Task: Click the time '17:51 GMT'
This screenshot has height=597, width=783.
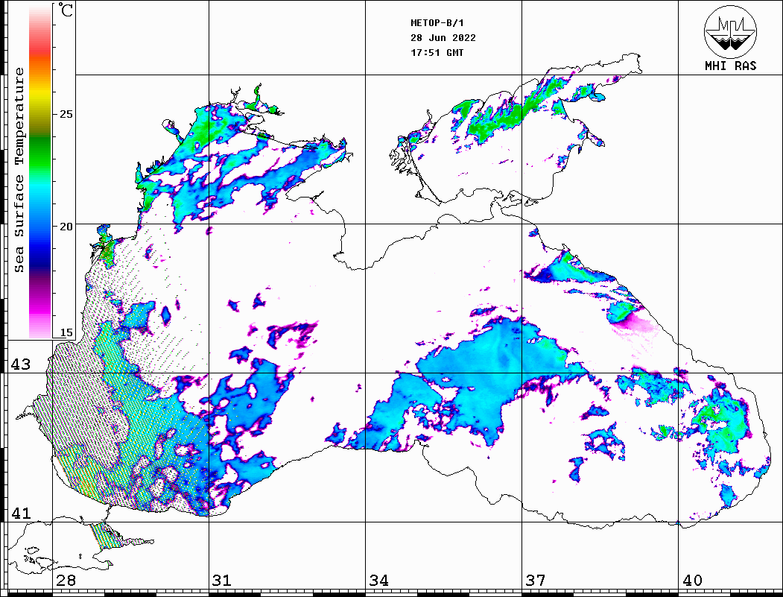Action: tap(437, 52)
